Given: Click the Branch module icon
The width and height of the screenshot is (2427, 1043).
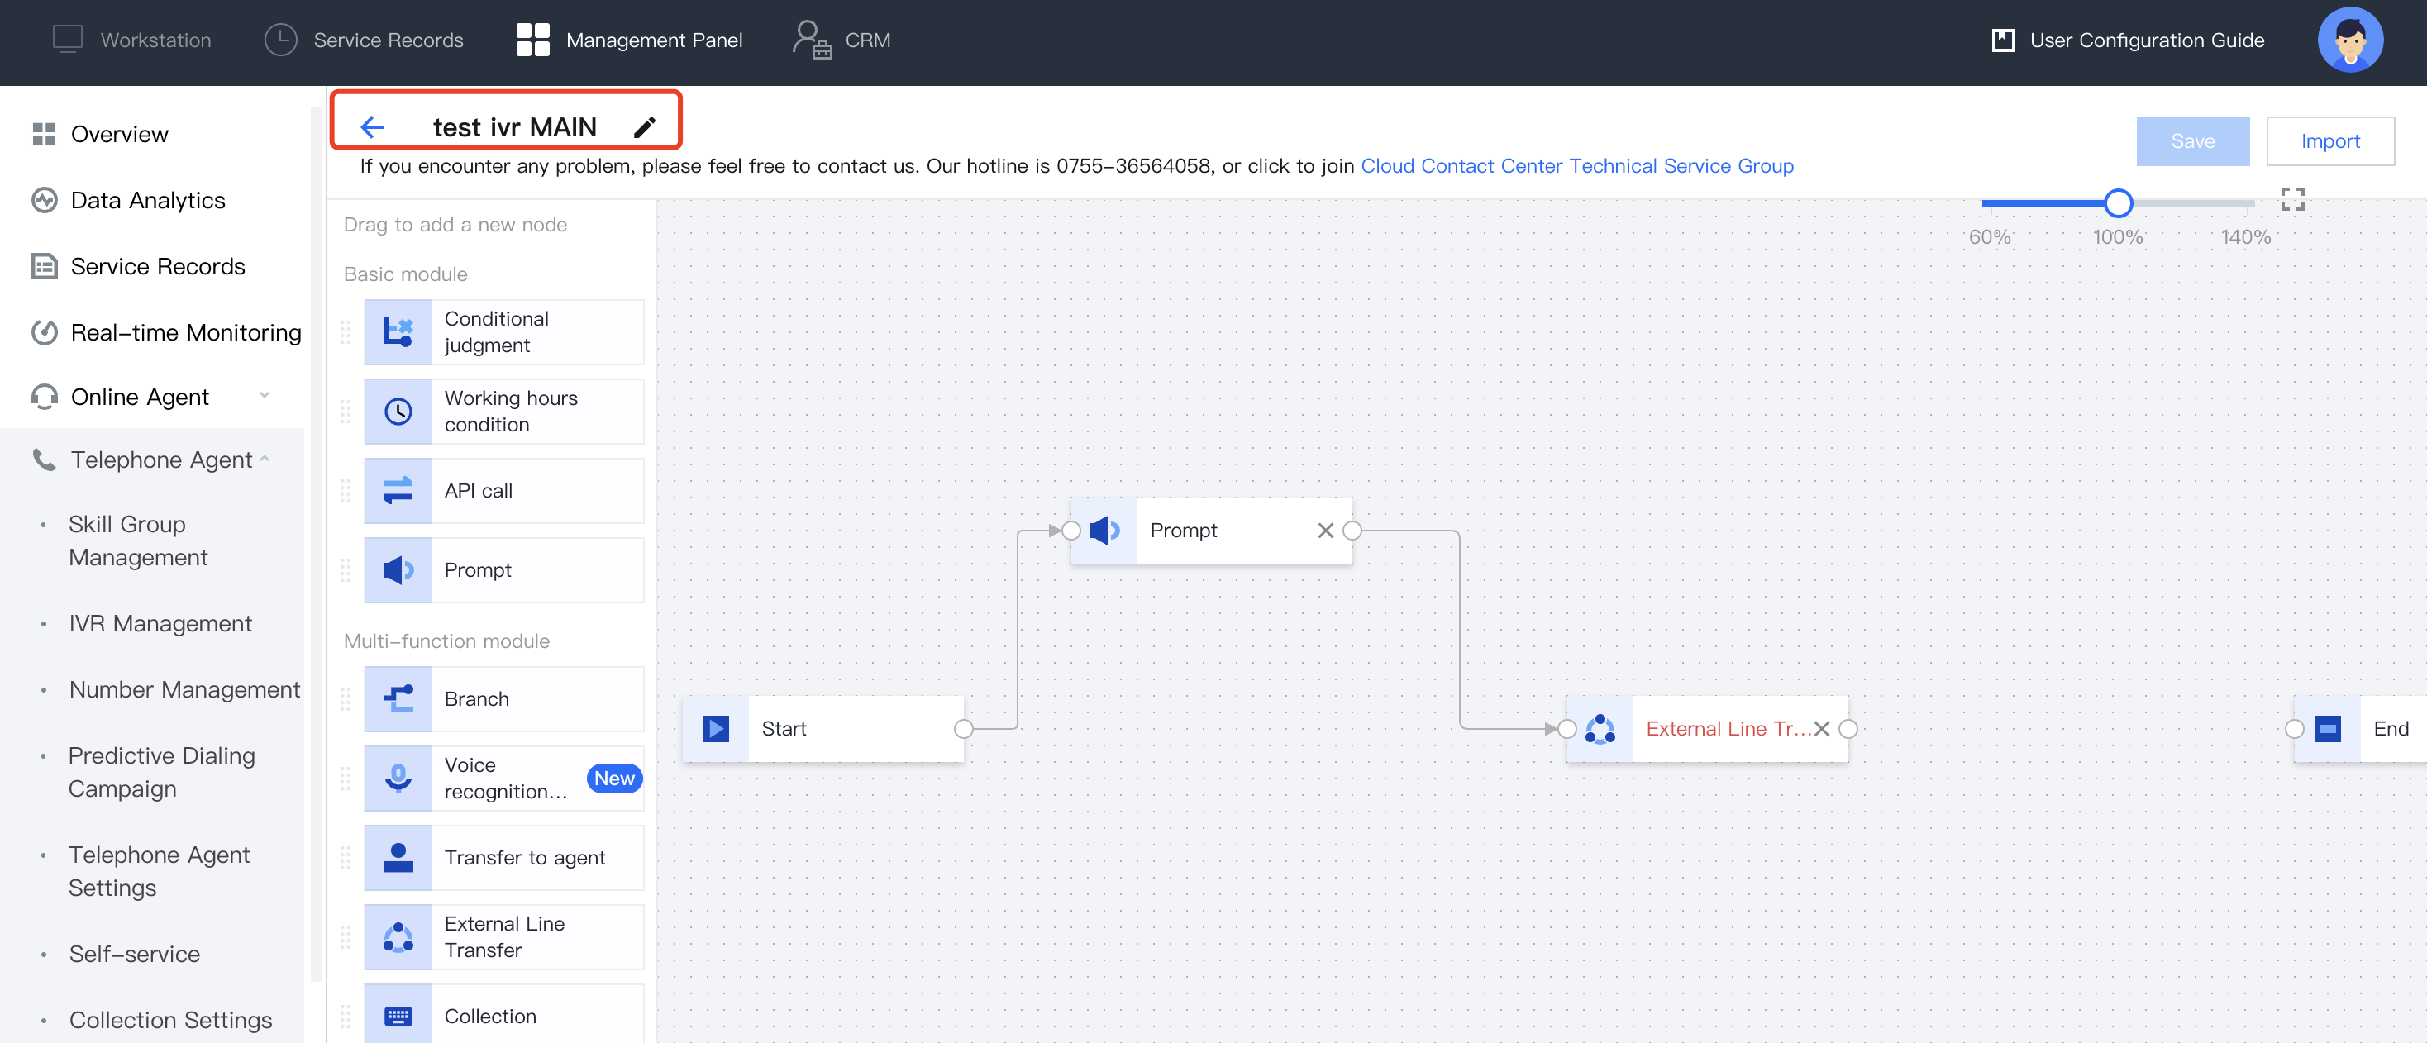Looking at the screenshot, I should pos(398,699).
